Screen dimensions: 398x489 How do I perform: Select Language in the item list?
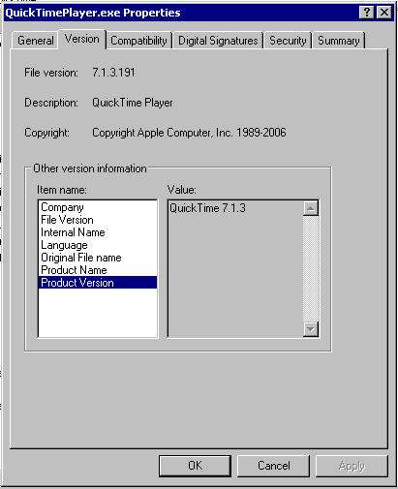point(98,245)
